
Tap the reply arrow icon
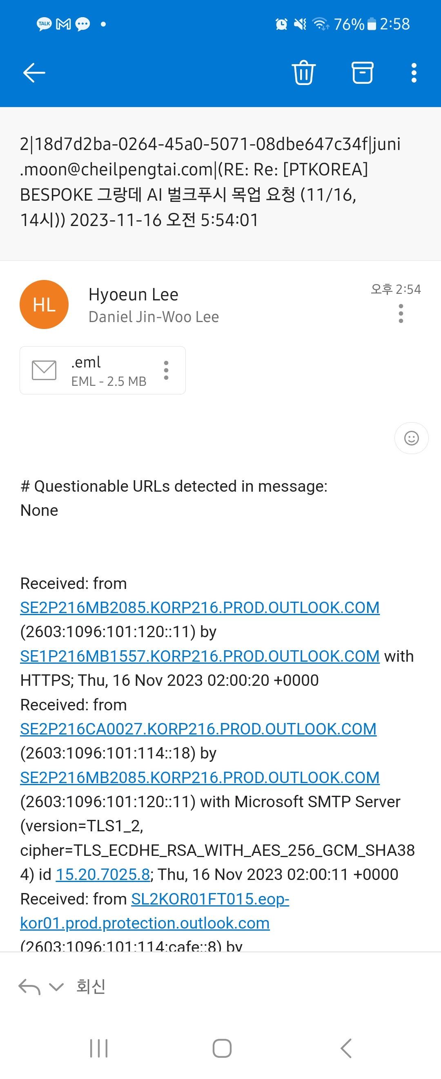[29, 987]
